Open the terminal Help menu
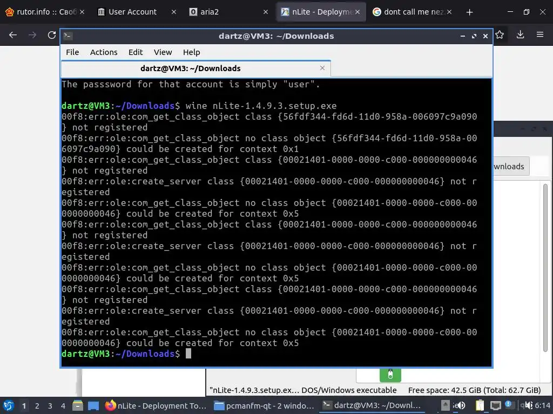The width and height of the screenshot is (553, 414). (192, 52)
